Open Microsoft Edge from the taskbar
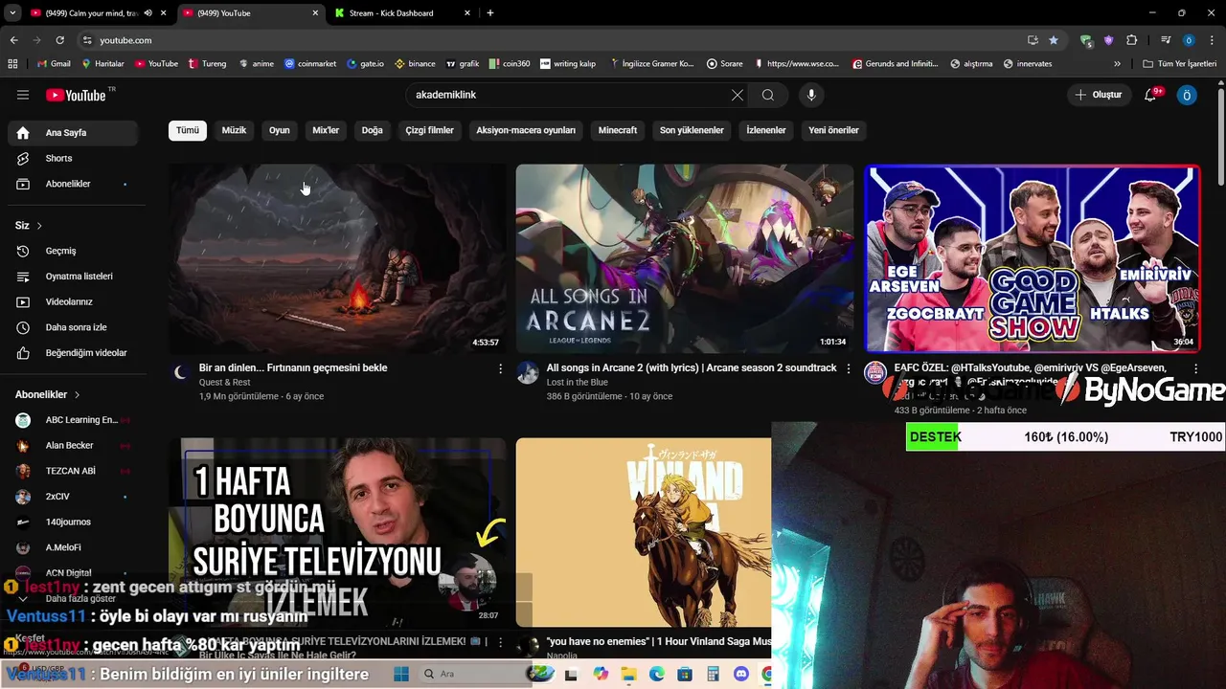 point(657,674)
